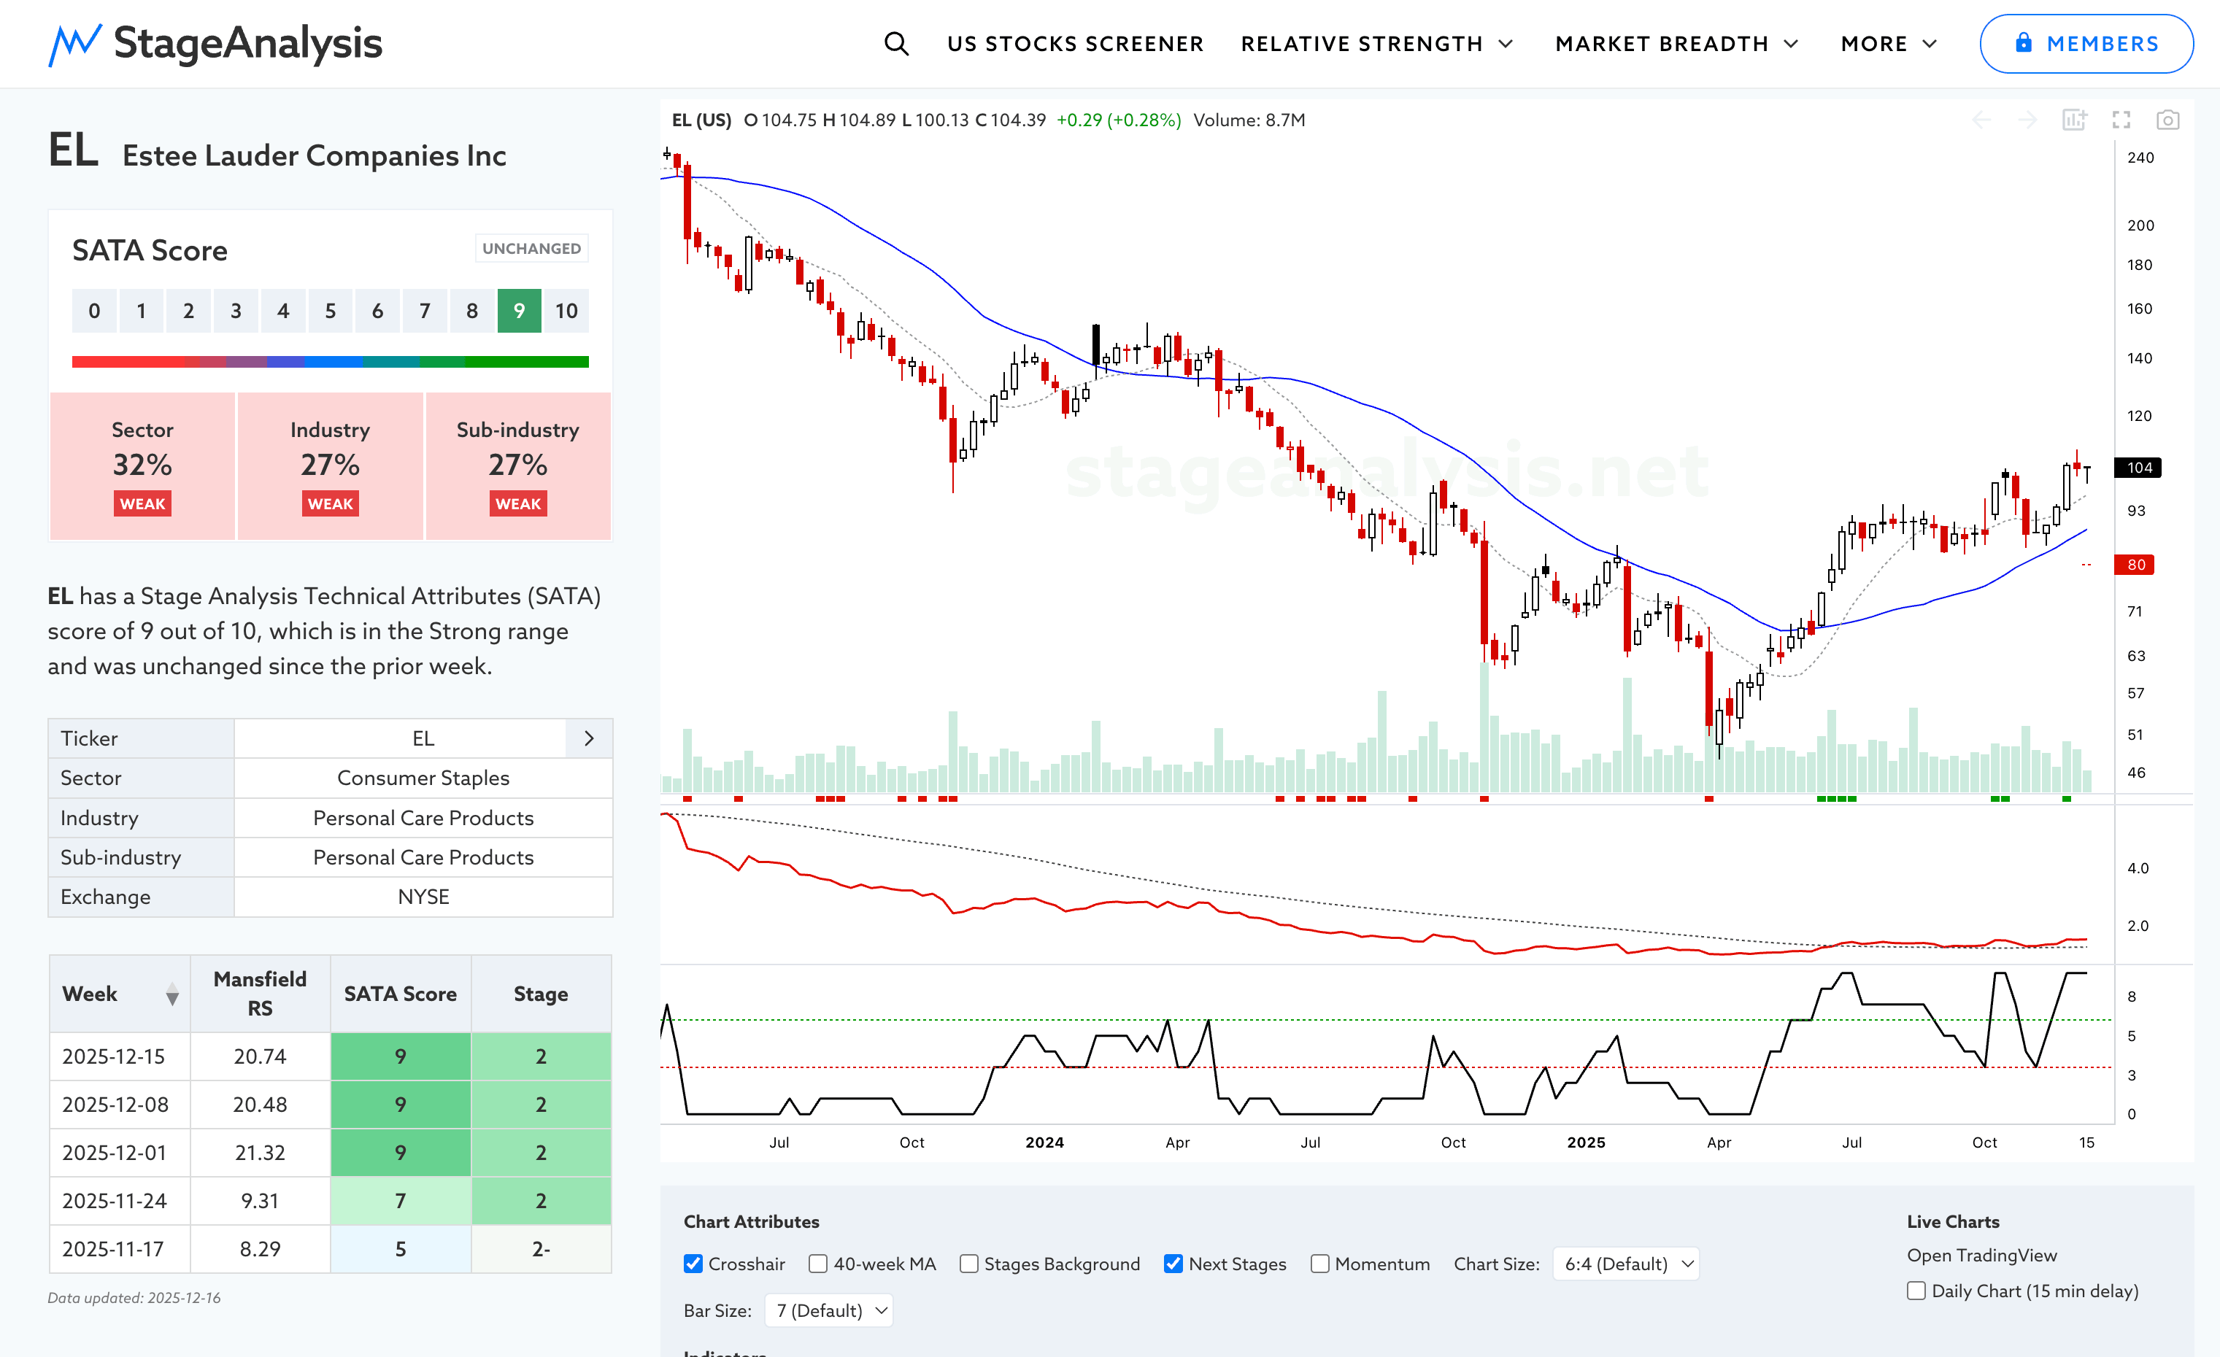
Task: Enable the 40-week MA checkbox
Action: tap(818, 1264)
